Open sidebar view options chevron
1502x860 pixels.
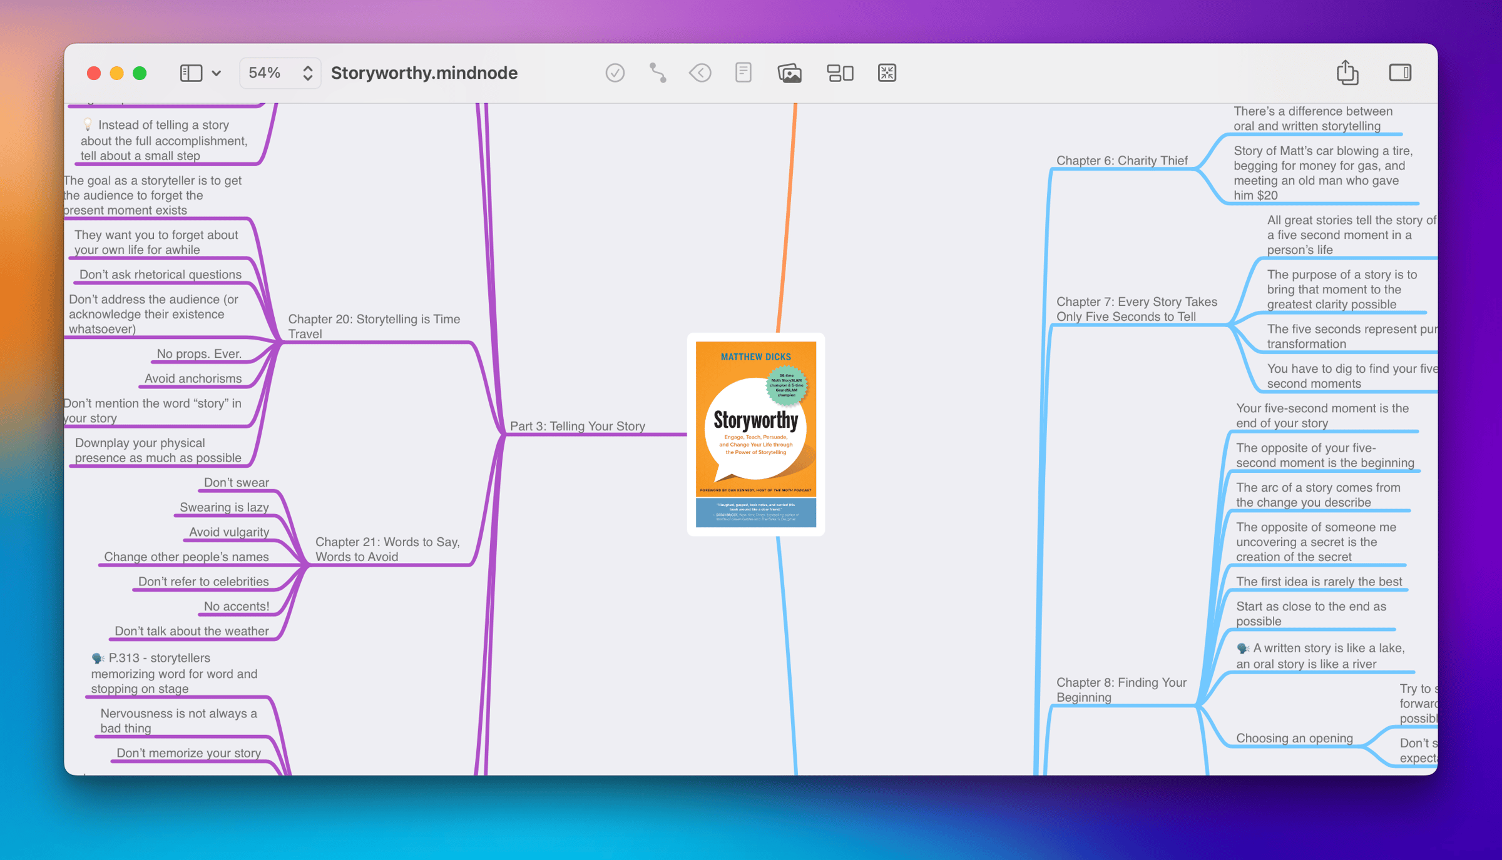click(217, 73)
